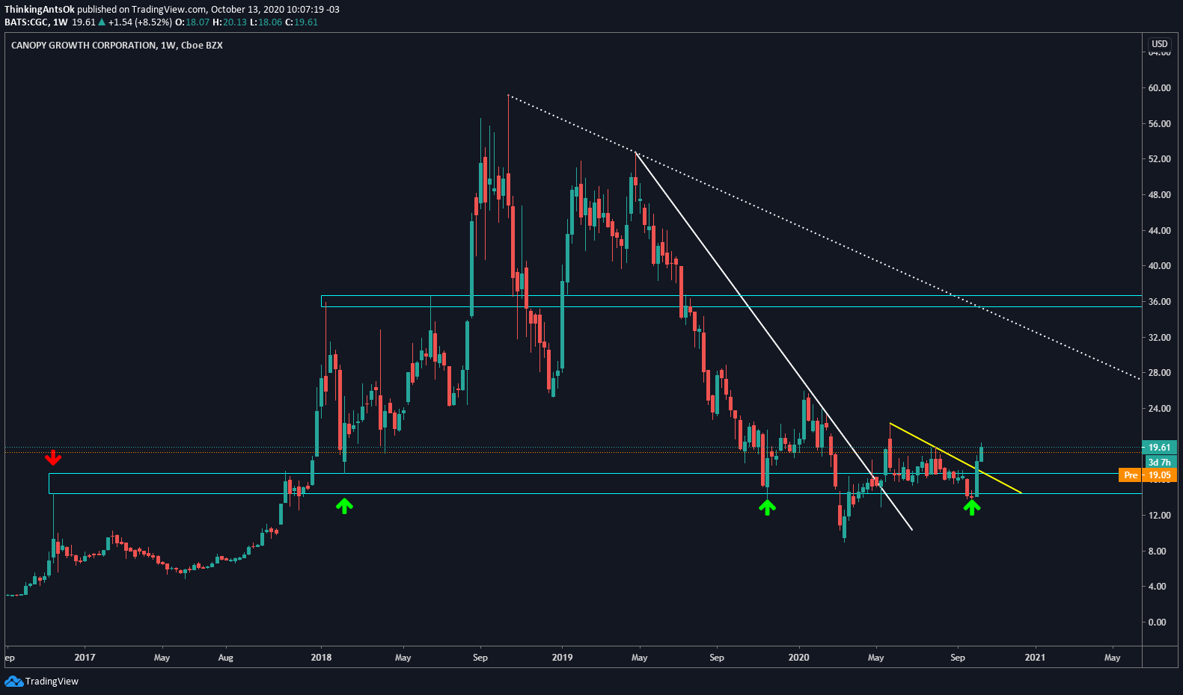
Task: Open the ThinkingAntsOk author name
Action: pos(40,10)
